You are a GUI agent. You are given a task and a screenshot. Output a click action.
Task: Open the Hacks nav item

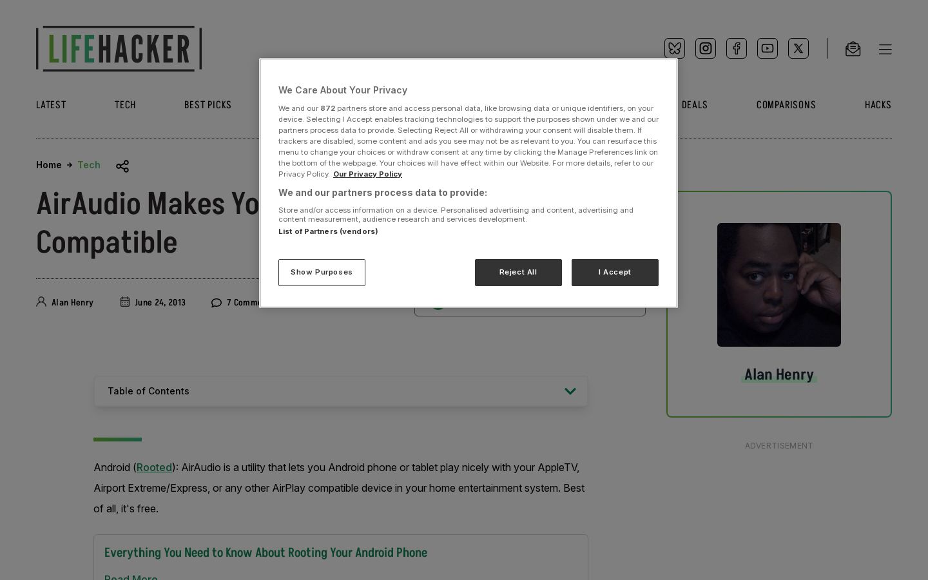click(878, 105)
